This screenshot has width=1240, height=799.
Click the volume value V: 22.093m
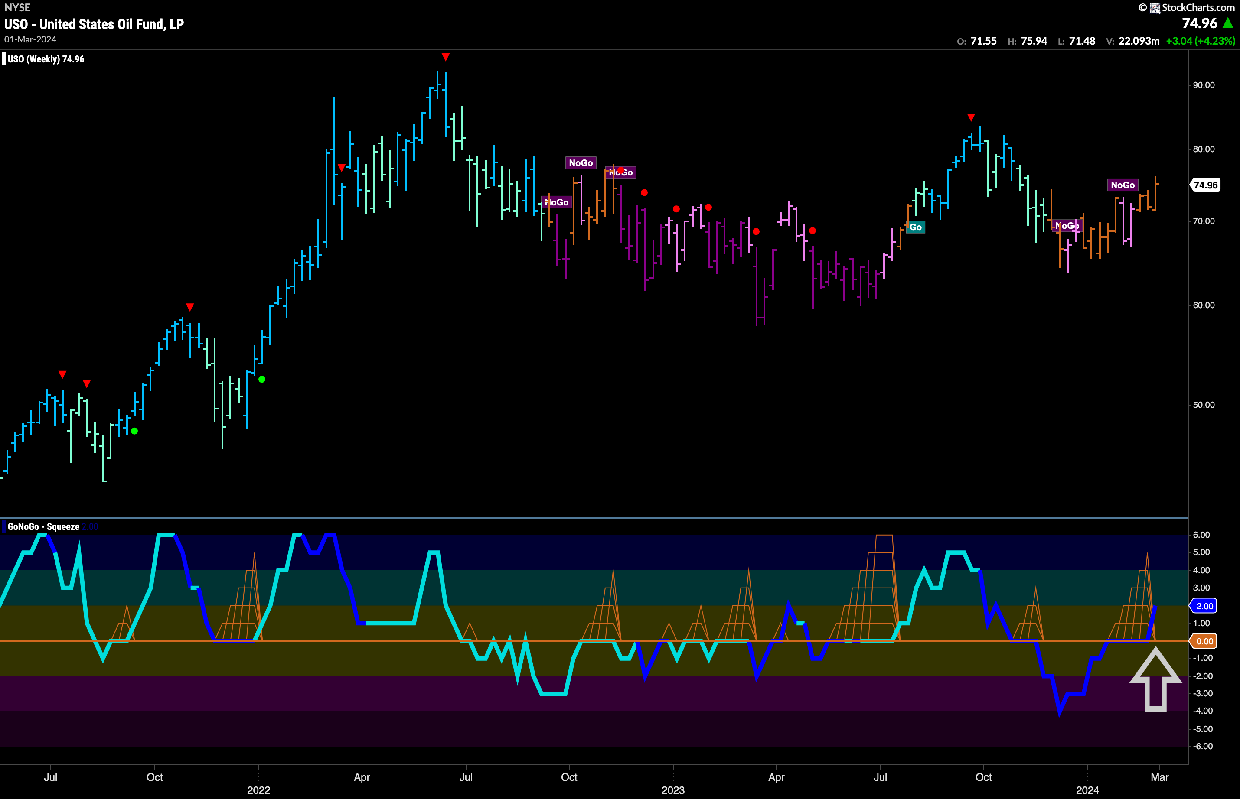(x=1132, y=41)
